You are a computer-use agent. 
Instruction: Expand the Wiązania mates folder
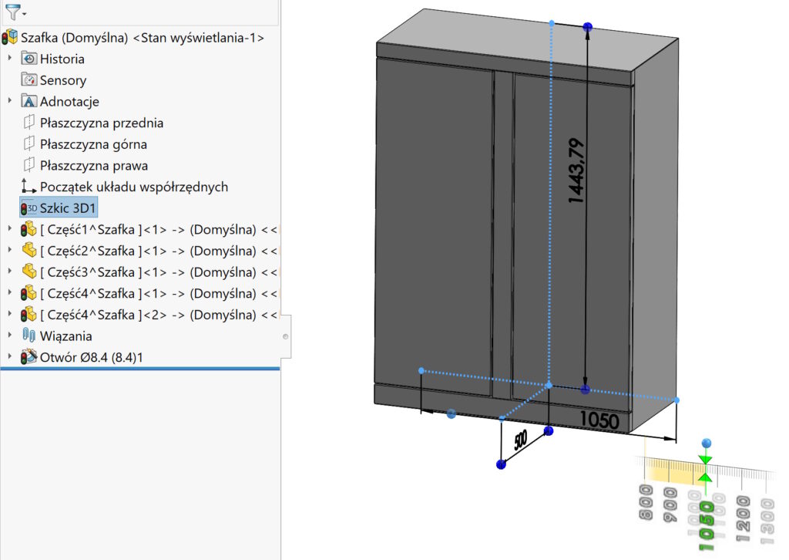click(10, 336)
